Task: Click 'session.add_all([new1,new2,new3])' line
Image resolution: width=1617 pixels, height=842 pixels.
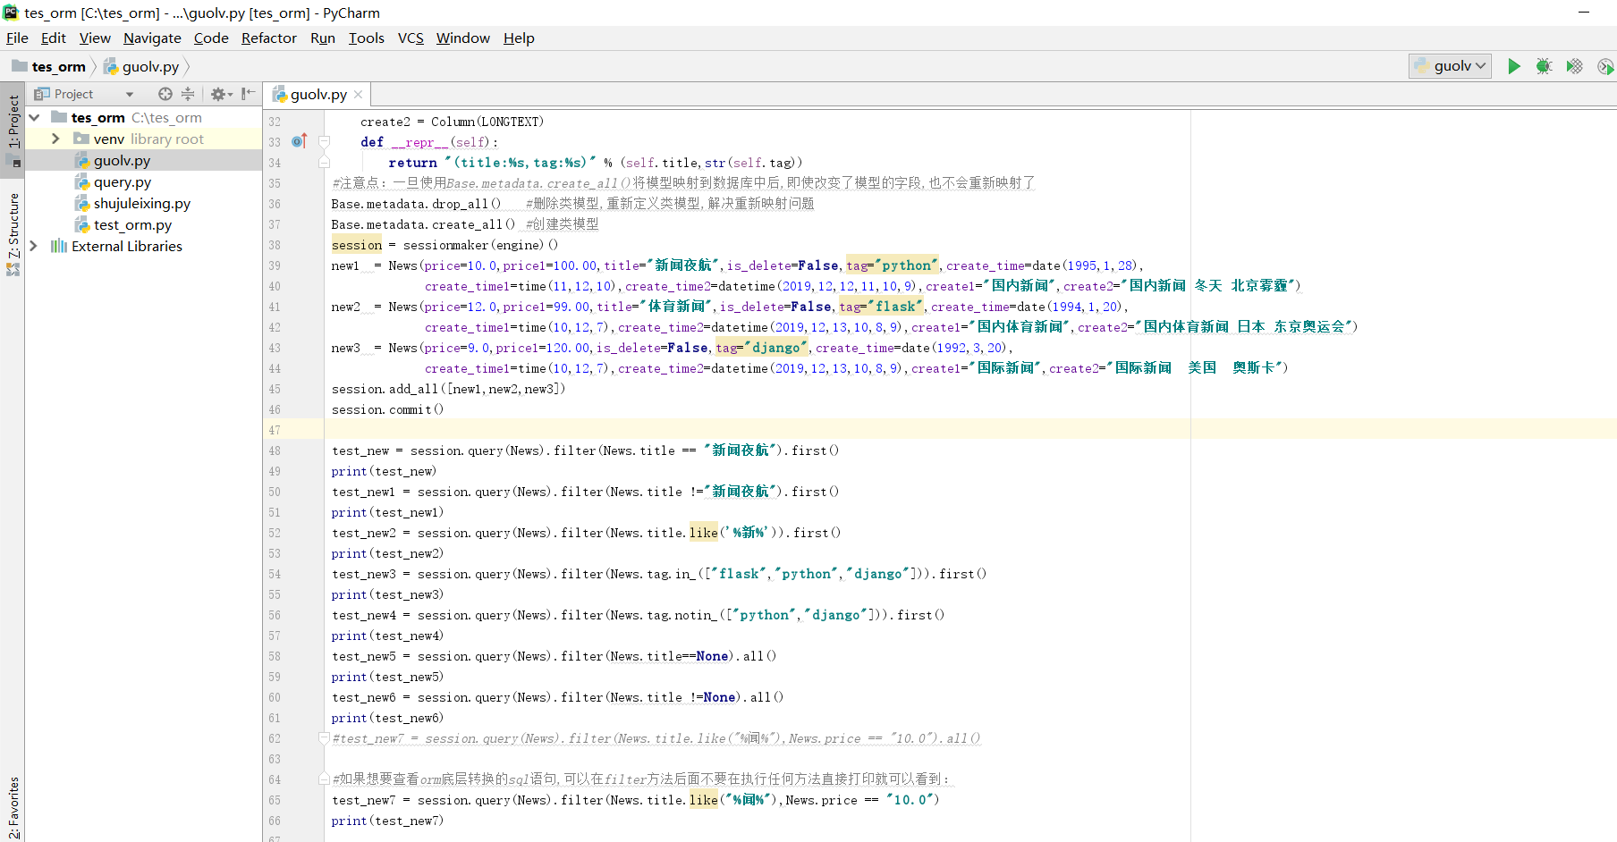Action: pyautogui.click(x=448, y=389)
